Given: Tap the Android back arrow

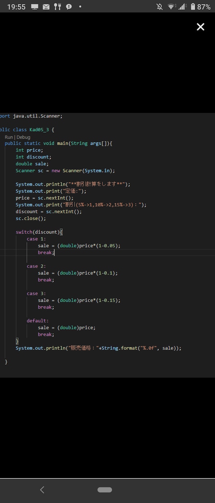Looking at the screenshot, I should click(42, 490).
